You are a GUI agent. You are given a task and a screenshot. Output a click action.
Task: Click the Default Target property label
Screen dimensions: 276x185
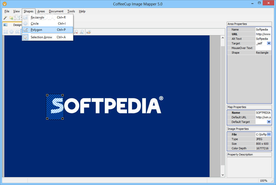click(x=241, y=122)
